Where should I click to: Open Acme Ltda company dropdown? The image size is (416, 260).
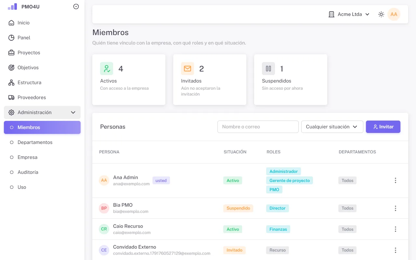coord(349,14)
